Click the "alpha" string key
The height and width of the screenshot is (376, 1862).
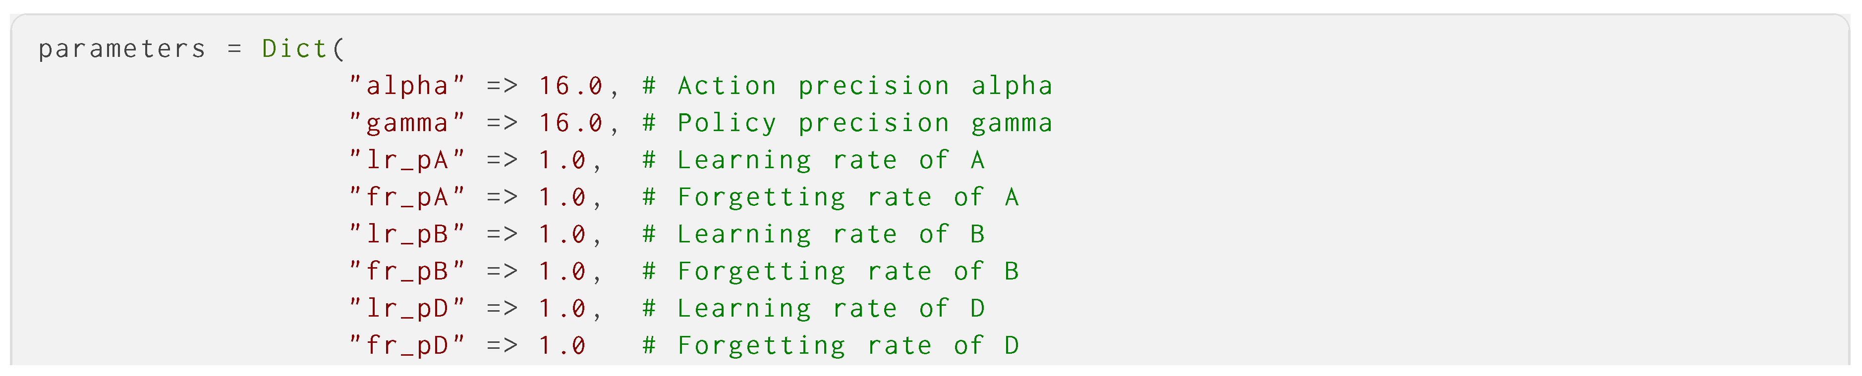(407, 86)
